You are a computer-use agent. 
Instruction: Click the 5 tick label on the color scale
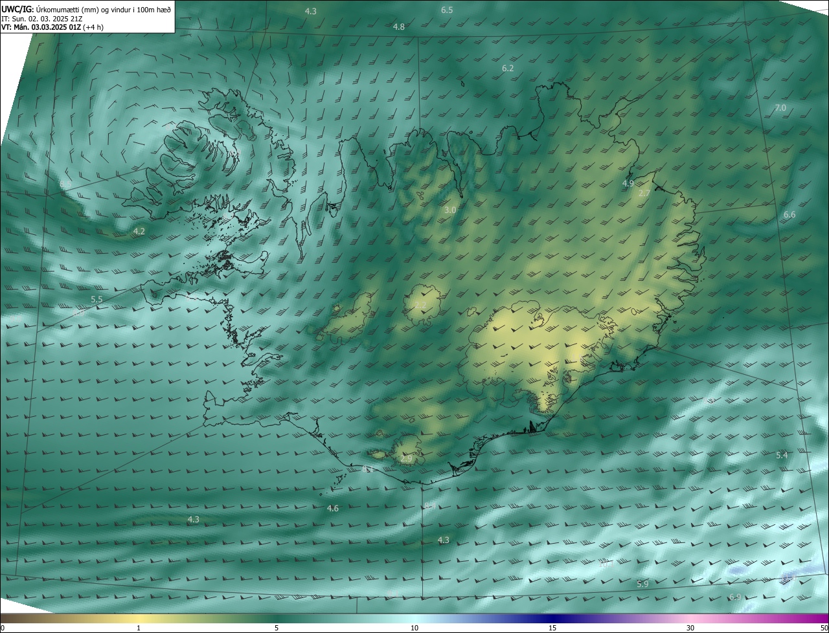click(277, 628)
